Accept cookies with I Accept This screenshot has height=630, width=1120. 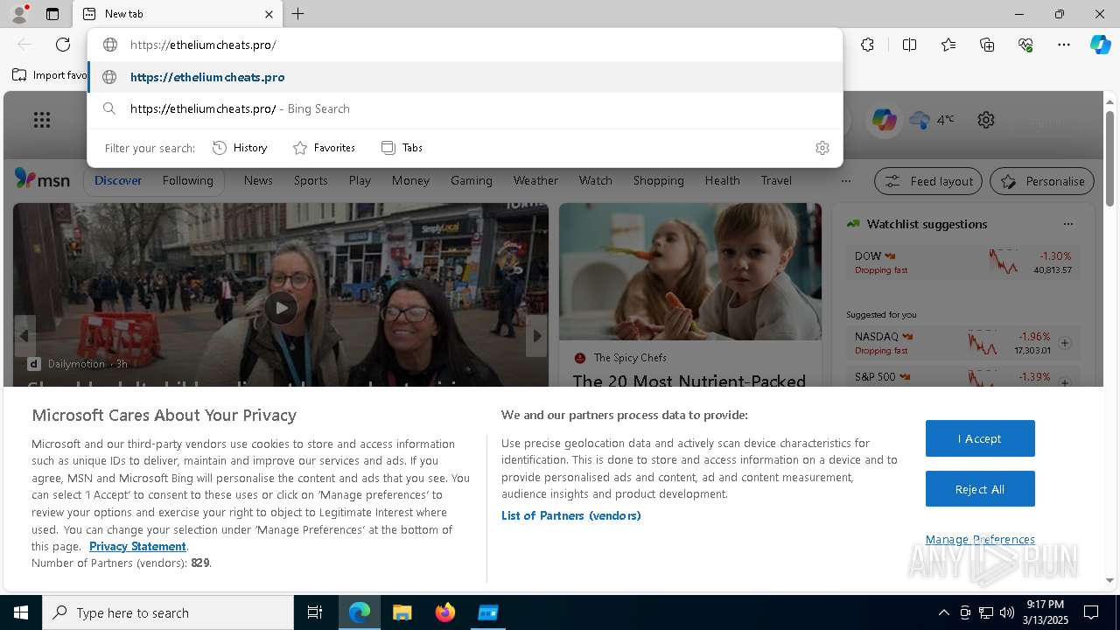pyautogui.click(x=980, y=438)
